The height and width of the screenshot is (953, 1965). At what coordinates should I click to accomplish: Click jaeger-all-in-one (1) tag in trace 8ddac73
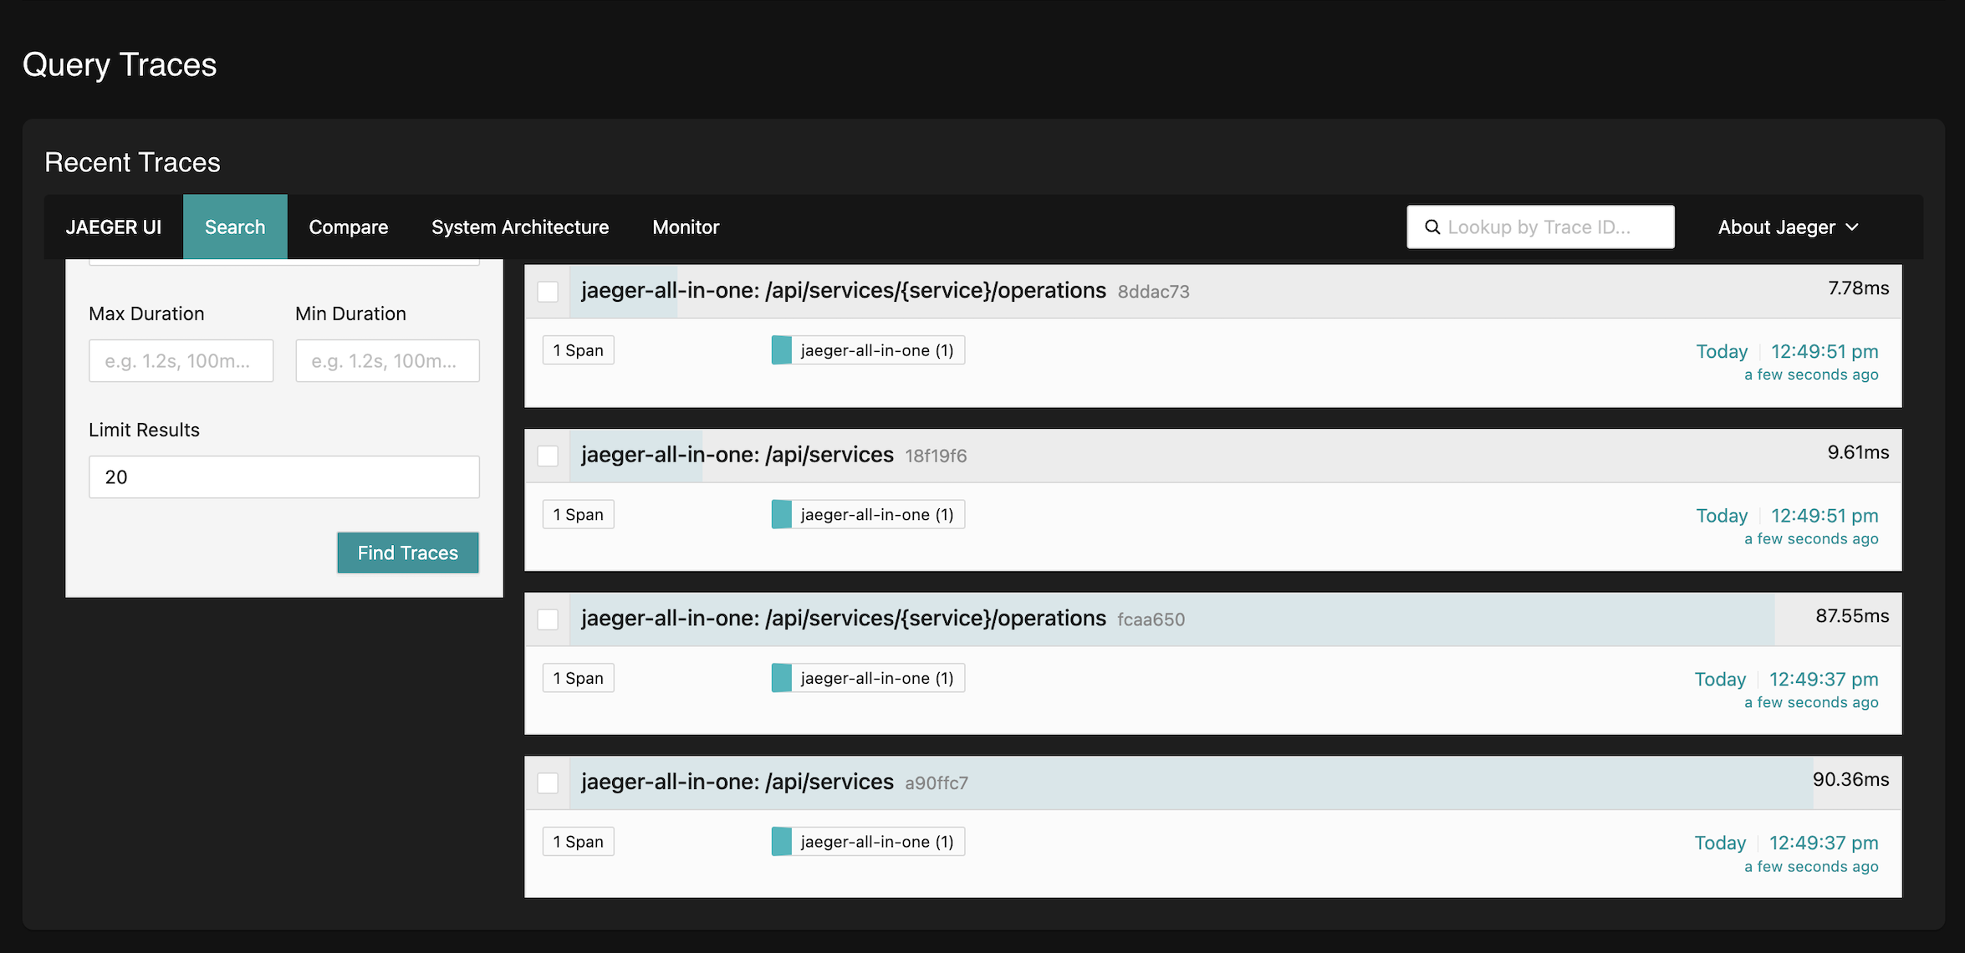tap(868, 350)
